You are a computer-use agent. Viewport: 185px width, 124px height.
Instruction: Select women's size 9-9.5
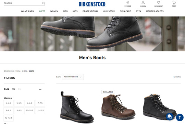19,111
